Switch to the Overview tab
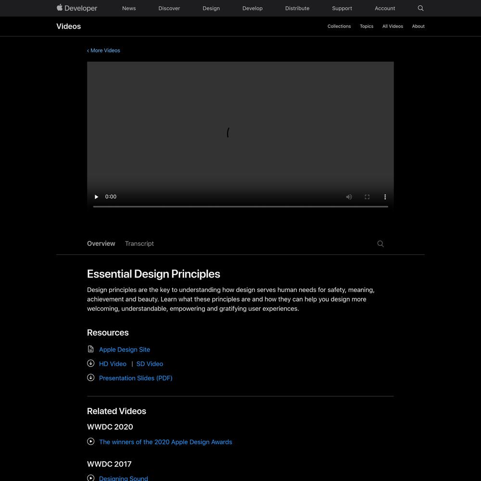 (x=101, y=243)
